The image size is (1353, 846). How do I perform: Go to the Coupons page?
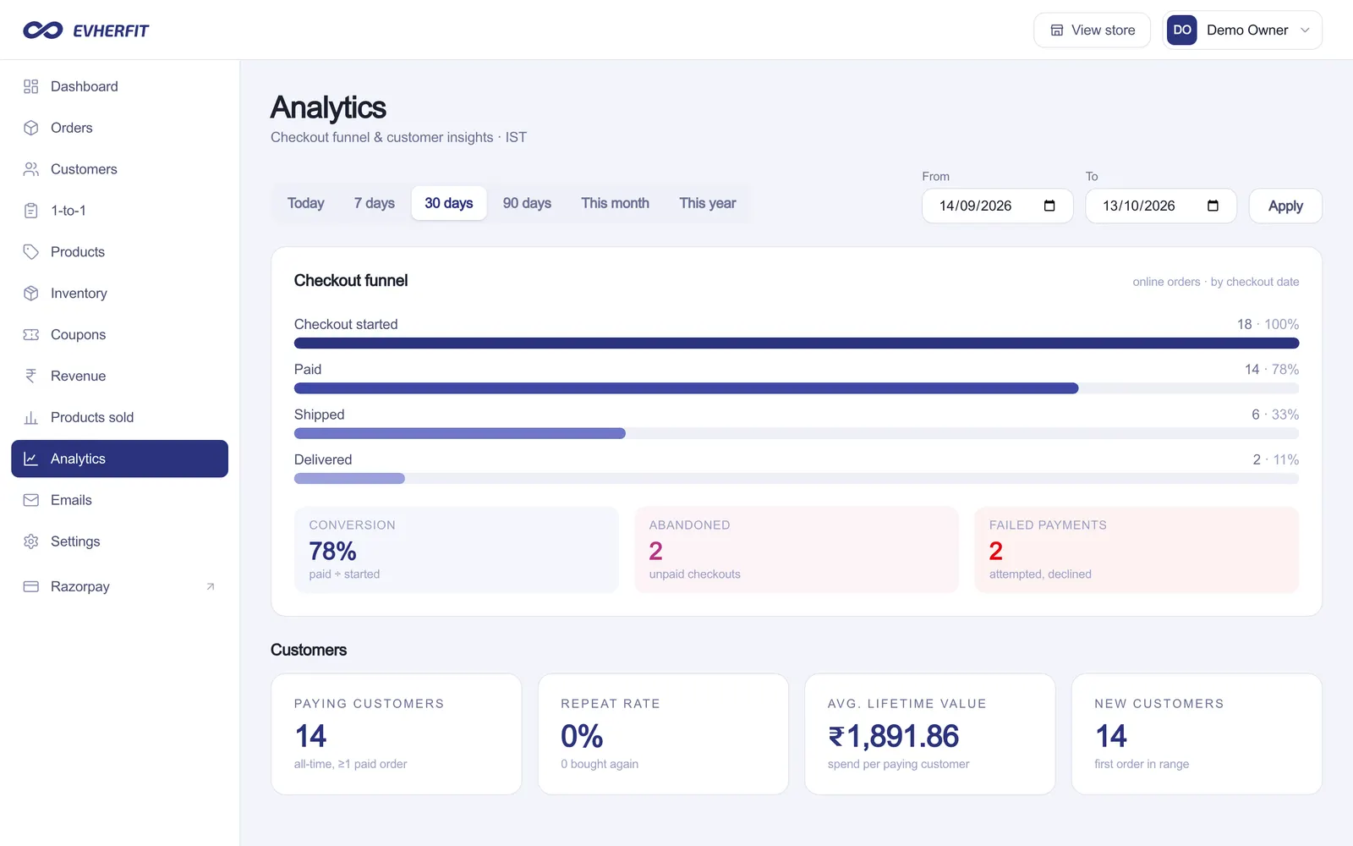tap(119, 335)
